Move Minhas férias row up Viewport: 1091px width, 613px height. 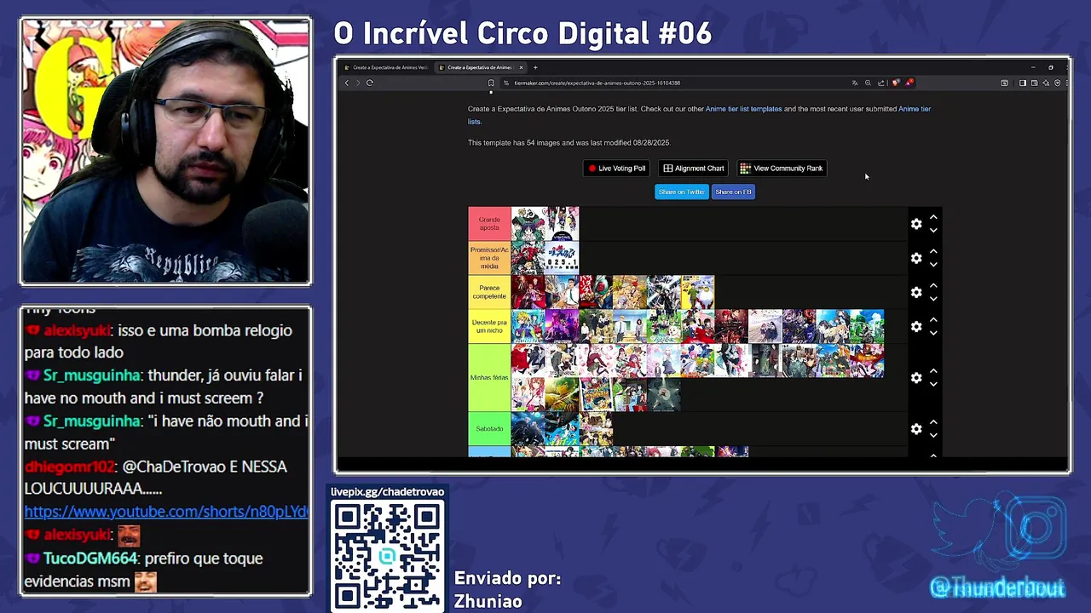coord(933,370)
